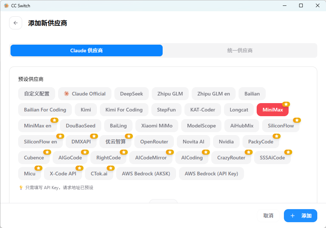
Task: Select AWS Bedrock (AKSK) preset
Action: (x=146, y=174)
